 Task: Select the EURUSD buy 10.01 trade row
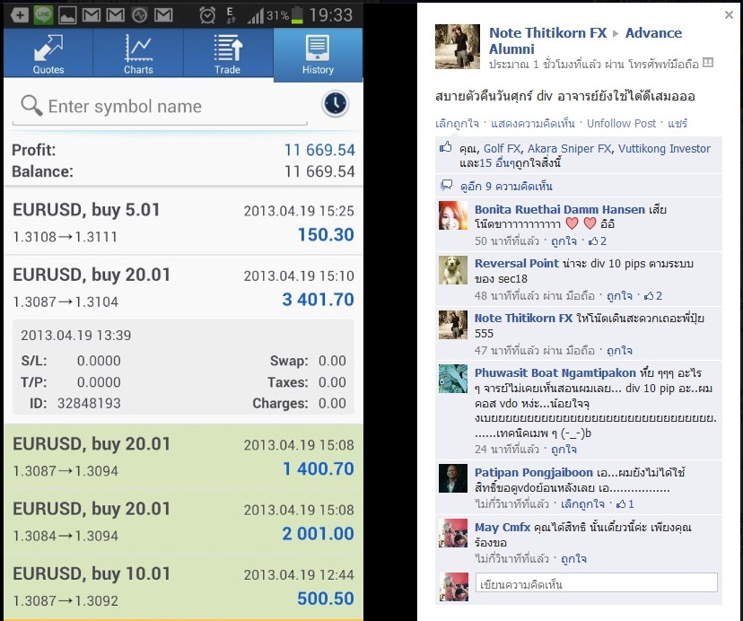[x=183, y=587]
